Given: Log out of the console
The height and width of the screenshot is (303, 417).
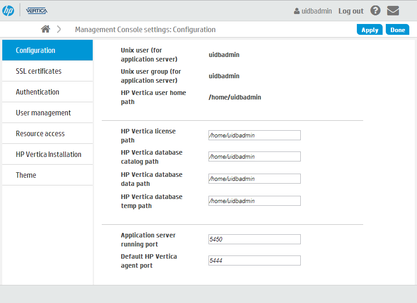Looking at the screenshot, I should pos(351,11).
